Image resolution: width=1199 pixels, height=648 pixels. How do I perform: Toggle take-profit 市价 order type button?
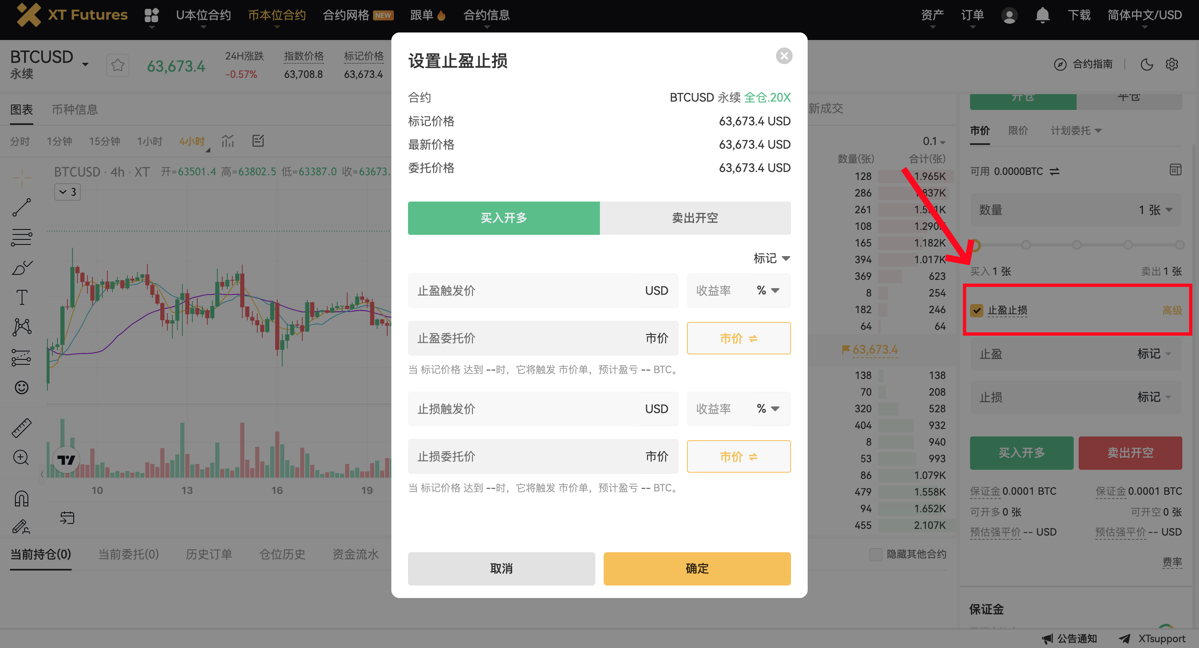tap(739, 339)
